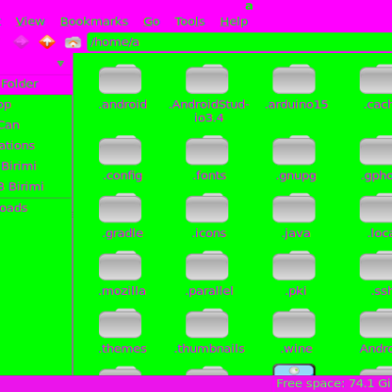
Task: Open the .arduino15 folder
Action: coord(294,79)
